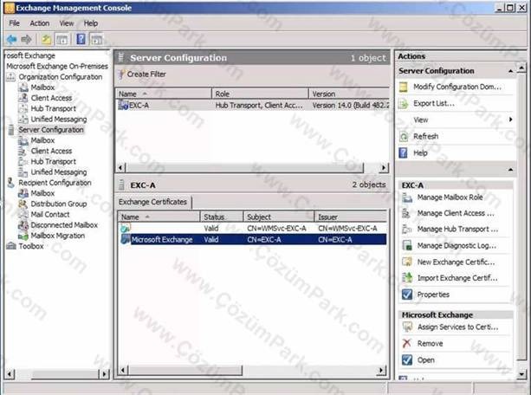
Task: Open the File menu
Action: pyautogui.click(x=14, y=23)
